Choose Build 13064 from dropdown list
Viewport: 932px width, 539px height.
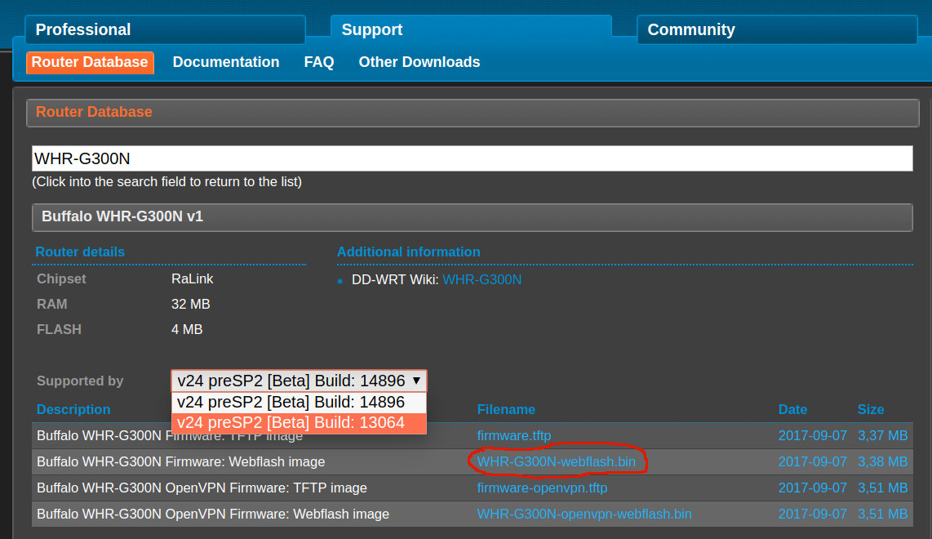[299, 422]
